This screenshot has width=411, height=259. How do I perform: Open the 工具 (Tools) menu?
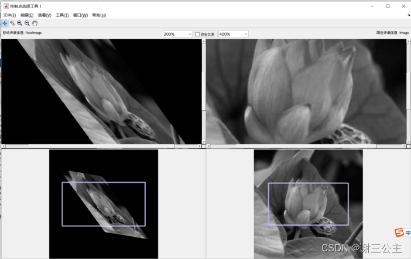[x=62, y=15]
